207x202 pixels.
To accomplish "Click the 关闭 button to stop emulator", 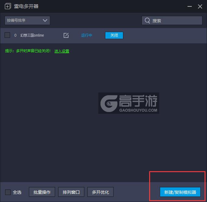I will [114, 35].
